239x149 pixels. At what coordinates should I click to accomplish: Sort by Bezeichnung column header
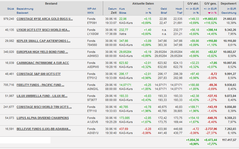[25, 9]
